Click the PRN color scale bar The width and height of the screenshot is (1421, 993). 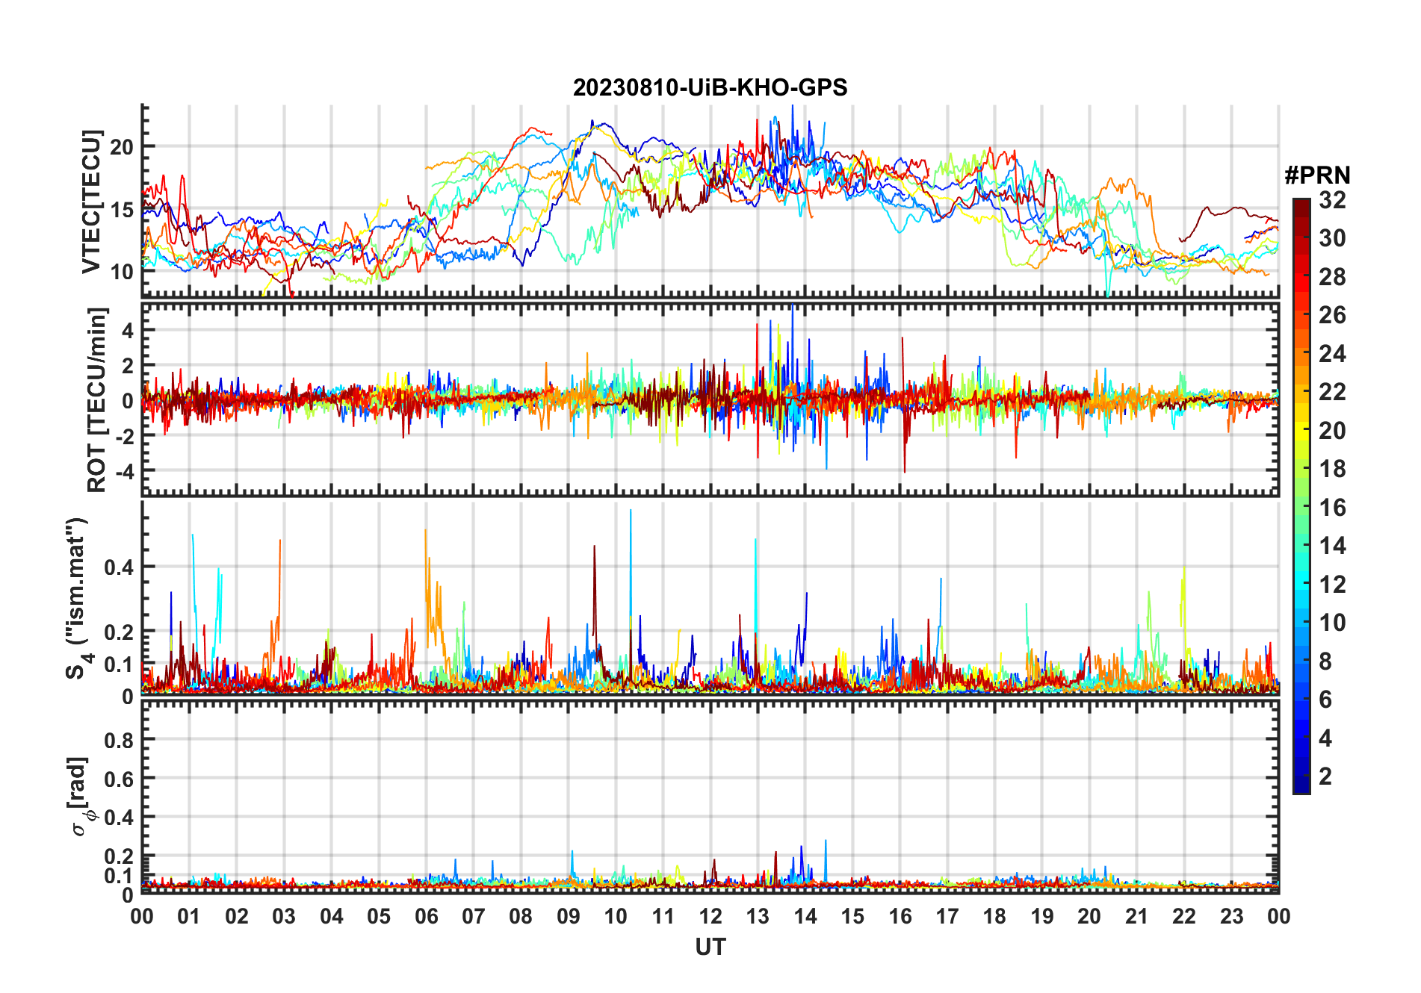tap(1301, 496)
